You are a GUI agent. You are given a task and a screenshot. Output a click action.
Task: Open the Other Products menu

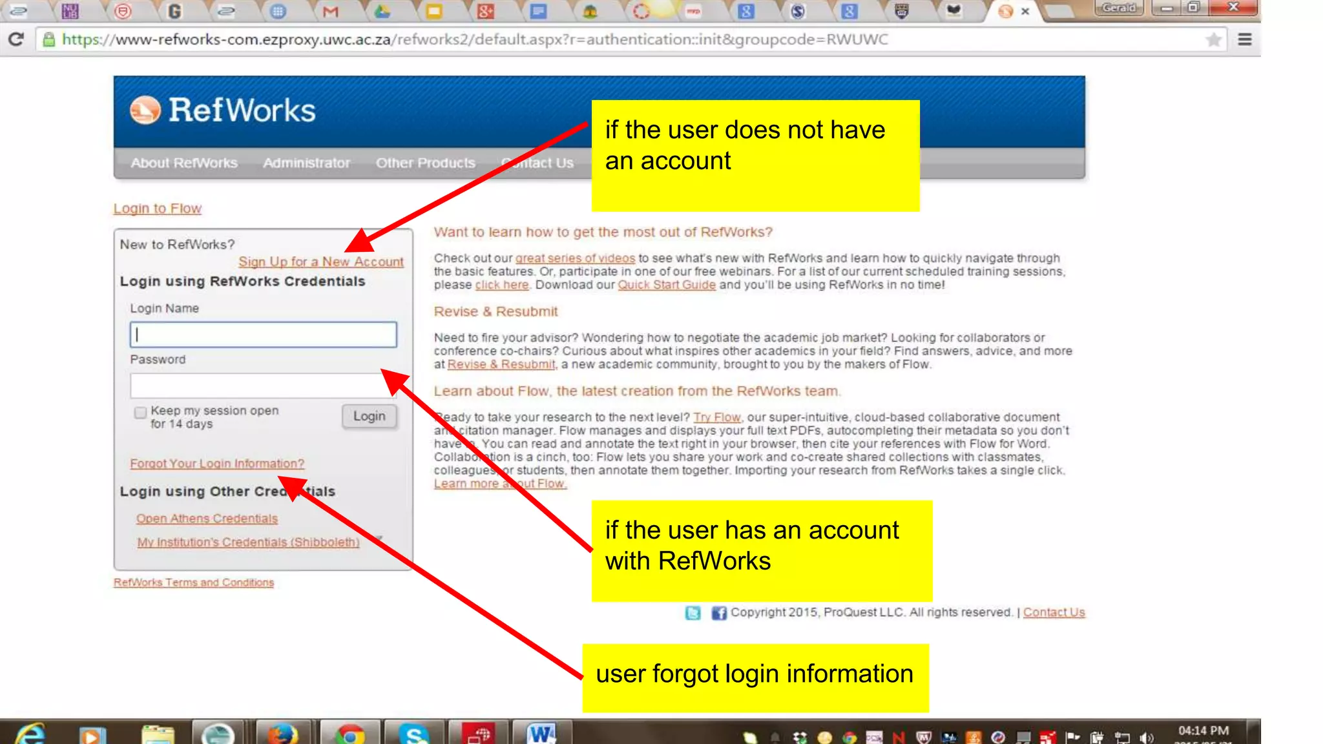pos(426,163)
